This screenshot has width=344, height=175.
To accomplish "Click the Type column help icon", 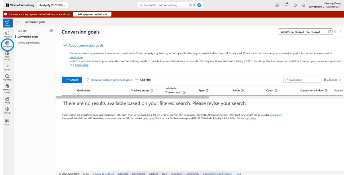I will [207, 91].
